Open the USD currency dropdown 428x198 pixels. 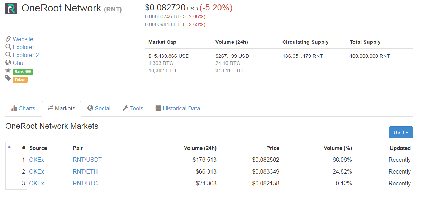400,132
